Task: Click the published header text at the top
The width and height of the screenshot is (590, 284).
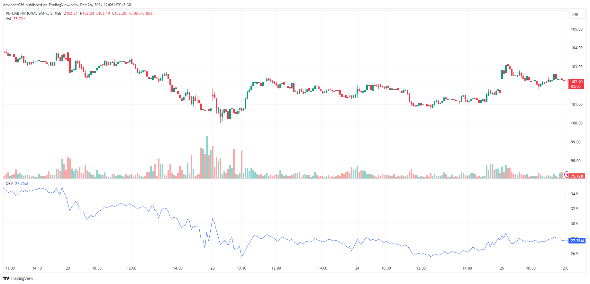Action: [67, 5]
